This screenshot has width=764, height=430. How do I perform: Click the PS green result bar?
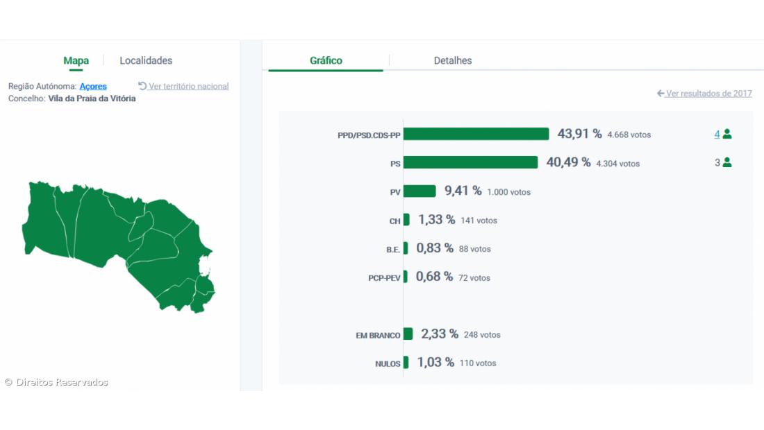coord(470,162)
